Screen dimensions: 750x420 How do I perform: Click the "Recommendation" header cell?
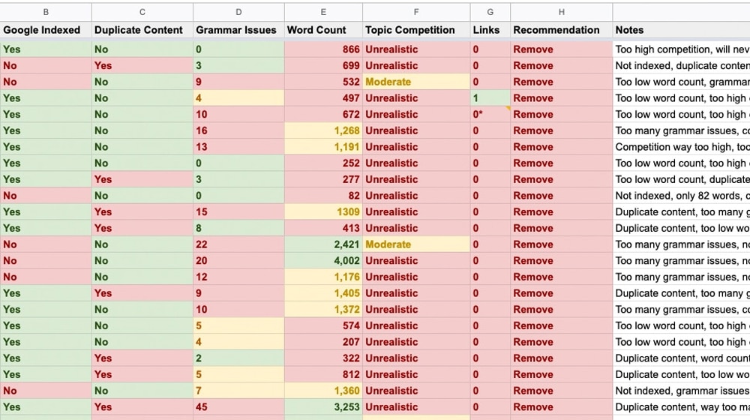pos(562,30)
